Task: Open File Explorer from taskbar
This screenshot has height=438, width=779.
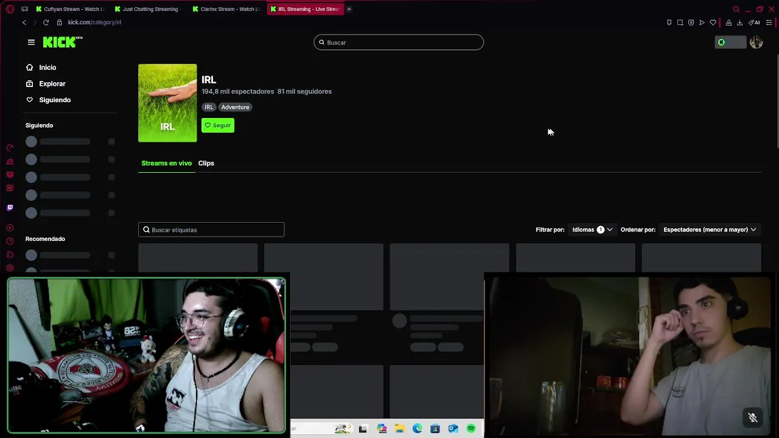Action: (x=399, y=429)
